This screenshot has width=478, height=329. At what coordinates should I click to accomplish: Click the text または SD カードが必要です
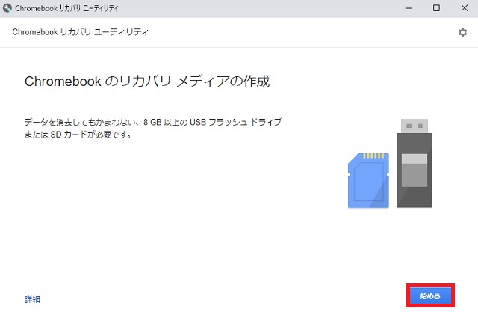coord(78,135)
